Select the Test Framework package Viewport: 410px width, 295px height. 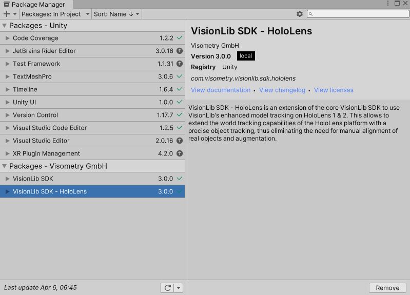click(x=92, y=64)
